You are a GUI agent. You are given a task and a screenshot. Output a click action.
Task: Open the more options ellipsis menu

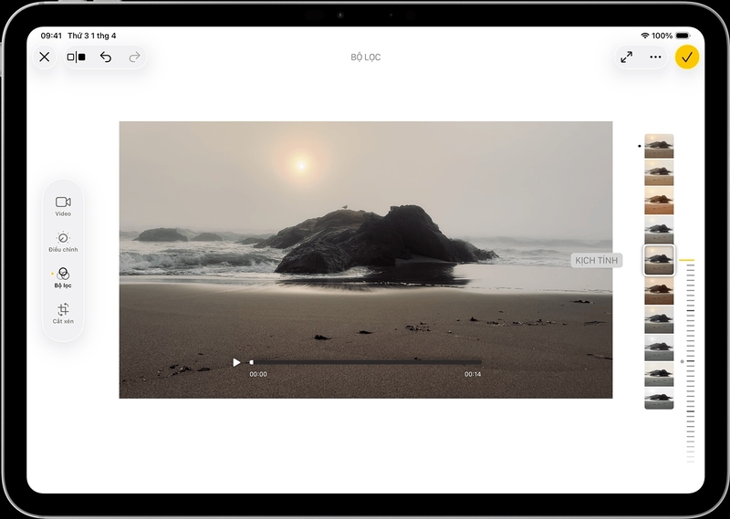point(655,57)
